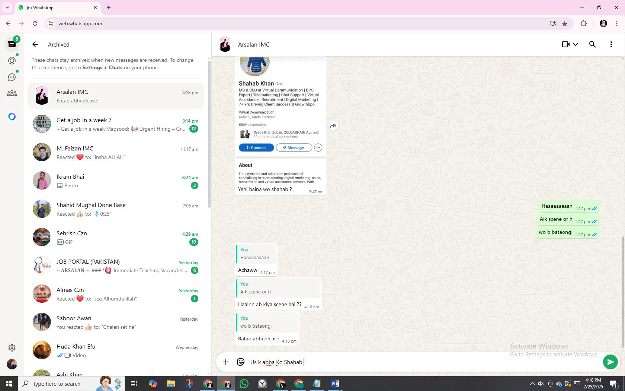Click the 12 unread badge on job group

point(193,129)
